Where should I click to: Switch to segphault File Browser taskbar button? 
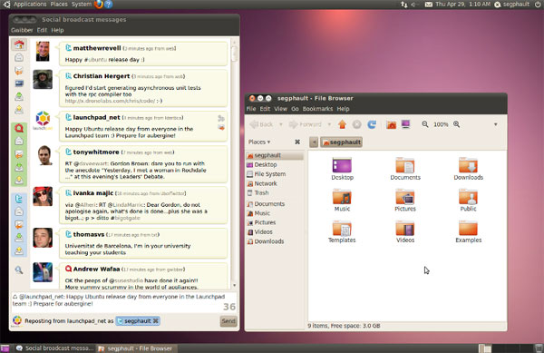click(136, 348)
